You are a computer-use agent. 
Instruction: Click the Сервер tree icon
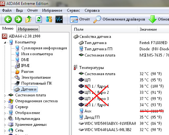point(11,107)
